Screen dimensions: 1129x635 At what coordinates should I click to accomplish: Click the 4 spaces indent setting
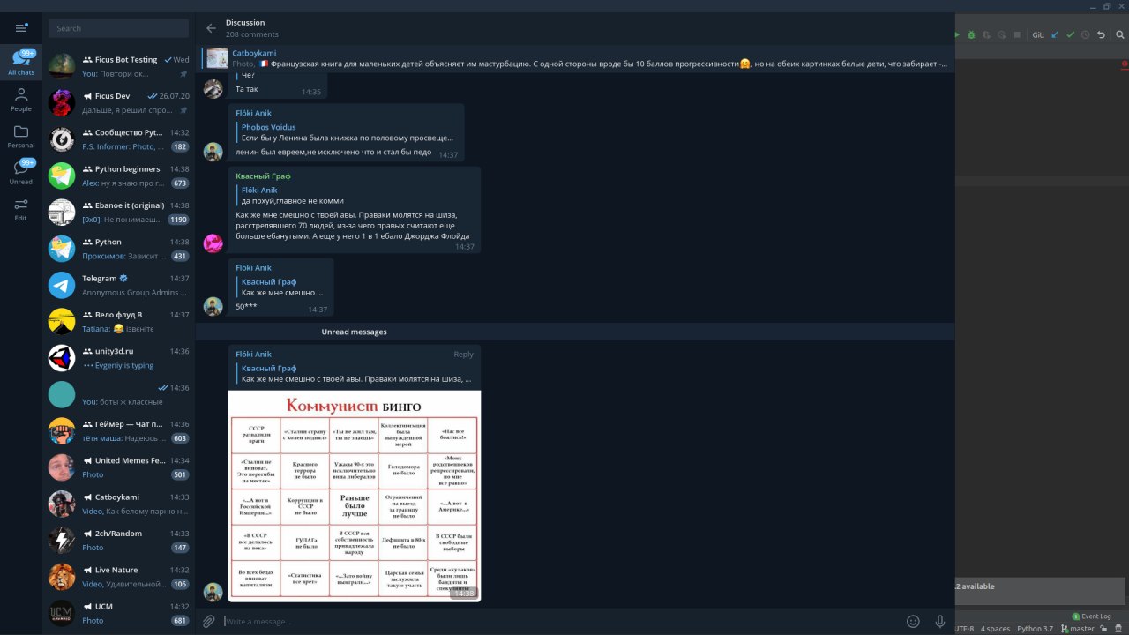tap(995, 629)
